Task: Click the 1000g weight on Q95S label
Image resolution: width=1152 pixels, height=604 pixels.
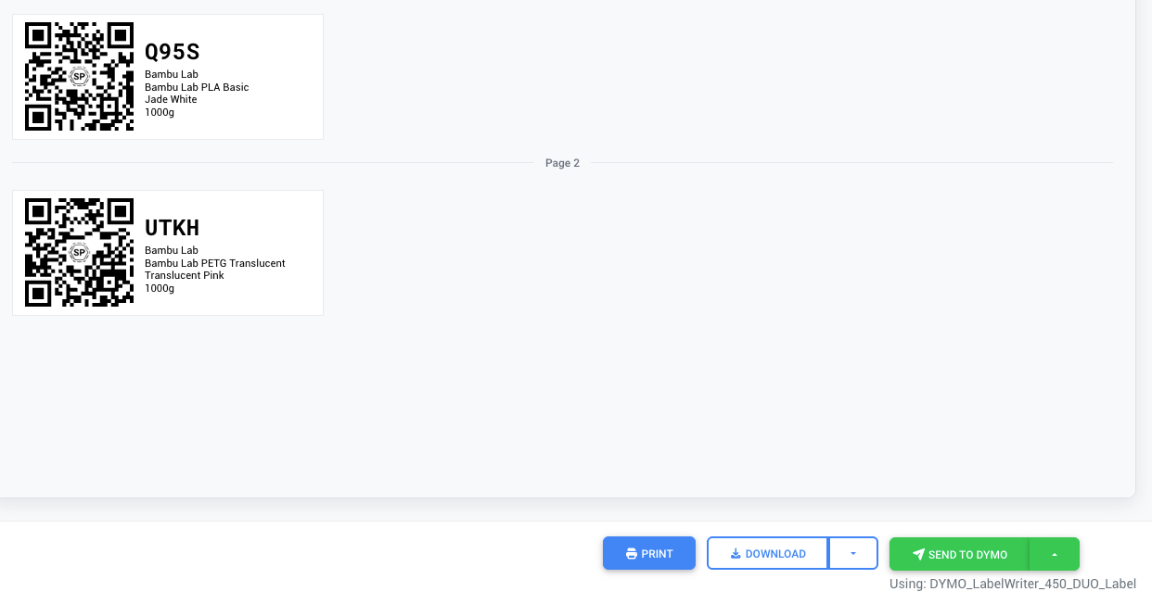Action: 160,112
